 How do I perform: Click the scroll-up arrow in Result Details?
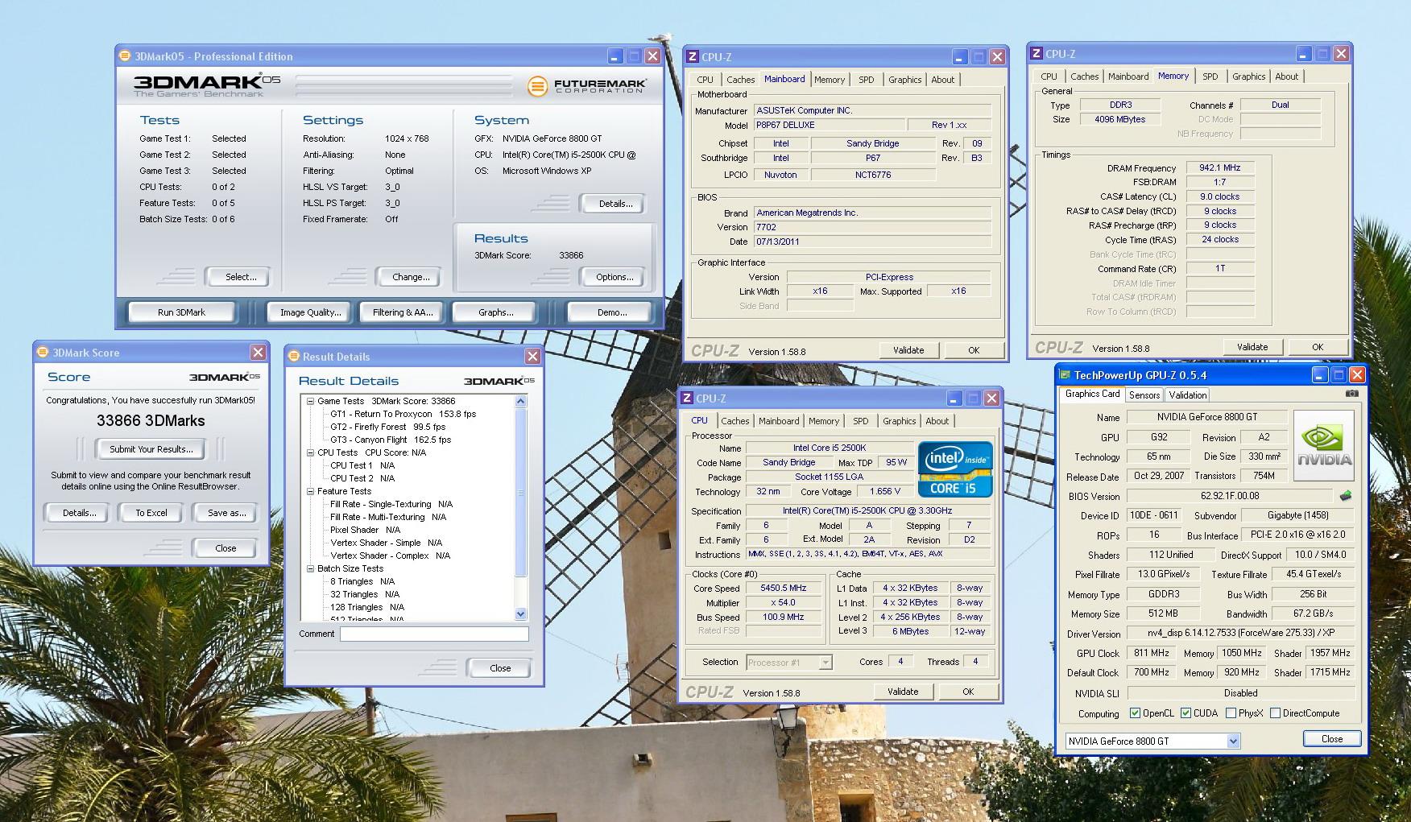520,401
